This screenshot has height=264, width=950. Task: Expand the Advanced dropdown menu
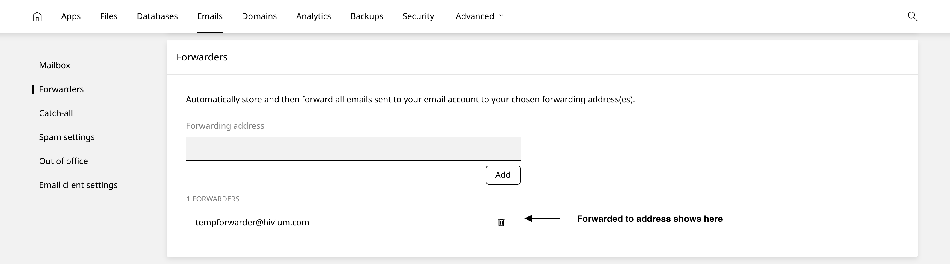(x=475, y=16)
